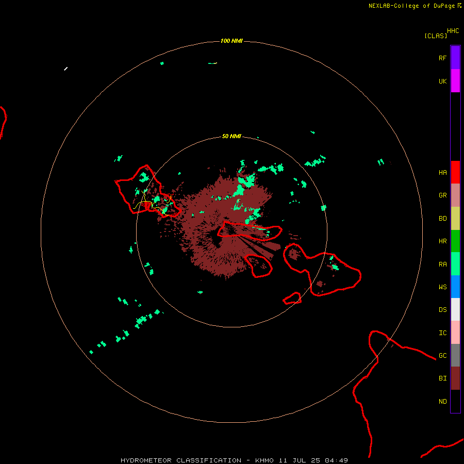464x464 pixels.
Task: Click the HA legend label
Action: [442, 172]
